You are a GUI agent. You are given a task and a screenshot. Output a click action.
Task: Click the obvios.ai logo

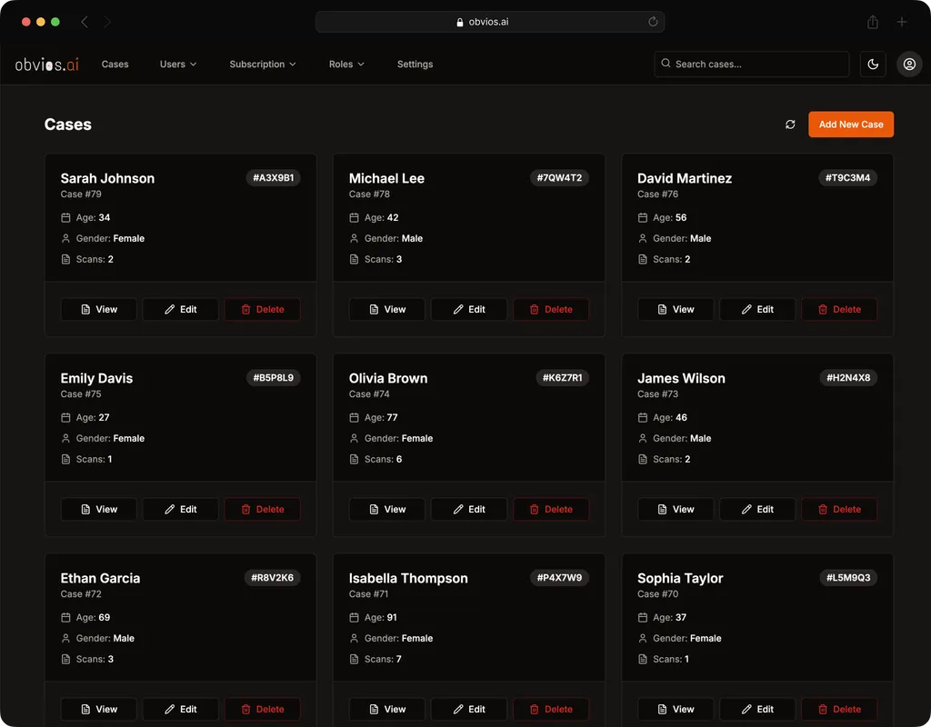click(x=46, y=65)
